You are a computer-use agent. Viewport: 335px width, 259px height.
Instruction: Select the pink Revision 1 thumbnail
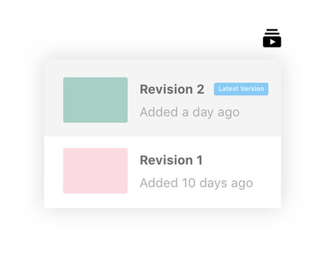96,171
